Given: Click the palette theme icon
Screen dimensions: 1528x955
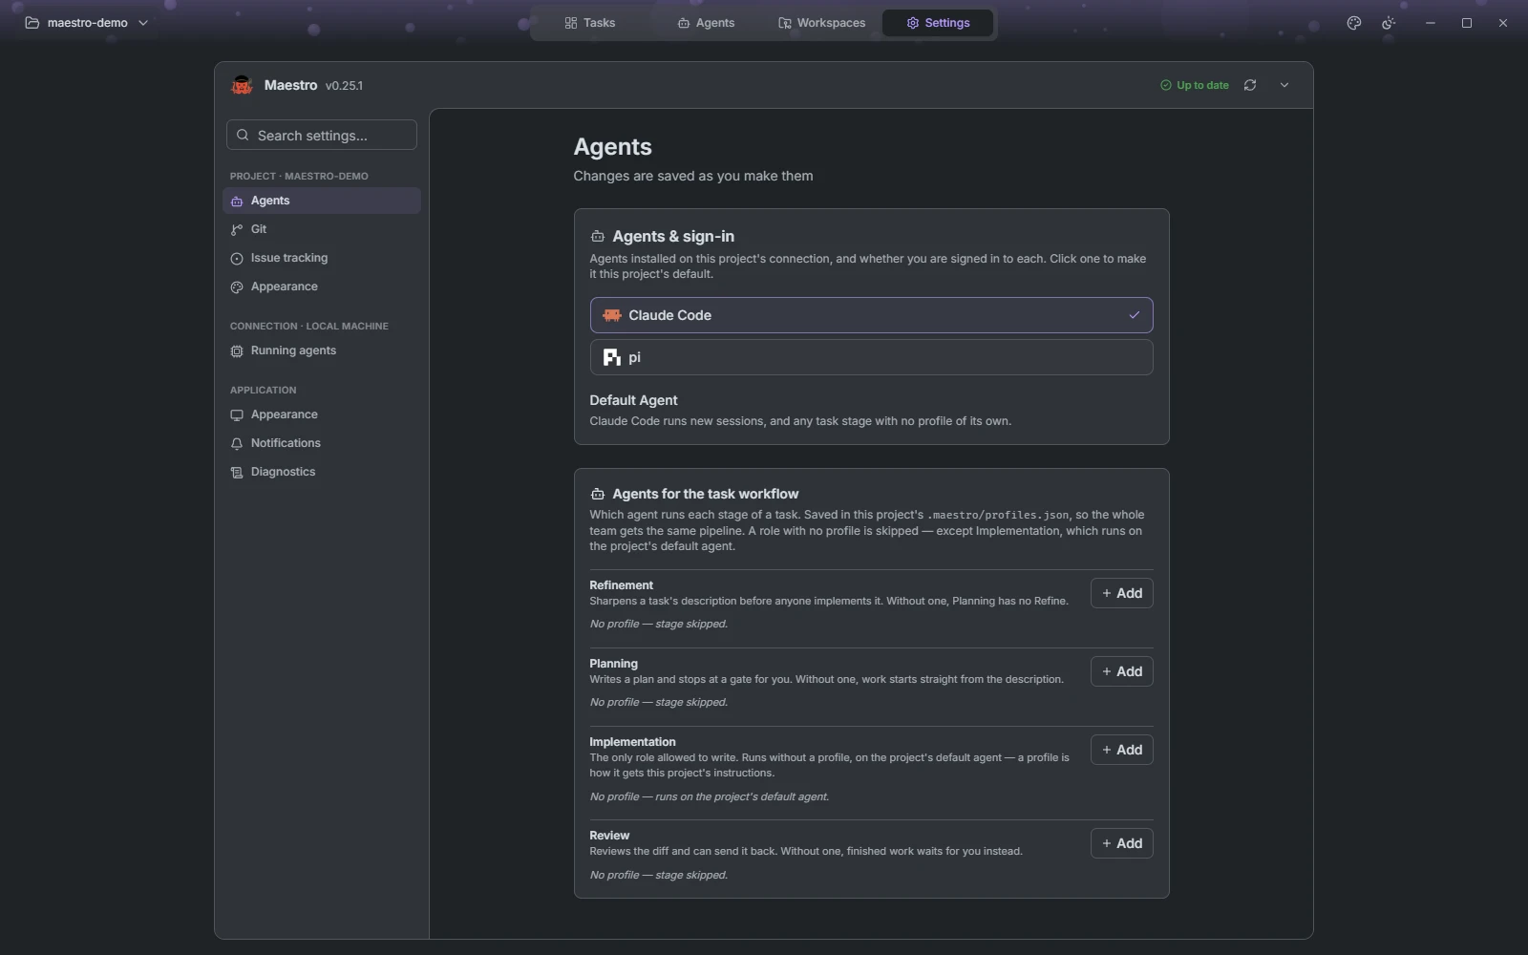Looking at the screenshot, I should (1353, 23).
